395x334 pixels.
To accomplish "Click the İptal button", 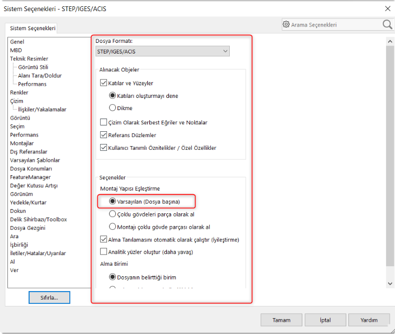I will tap(325, 320).
